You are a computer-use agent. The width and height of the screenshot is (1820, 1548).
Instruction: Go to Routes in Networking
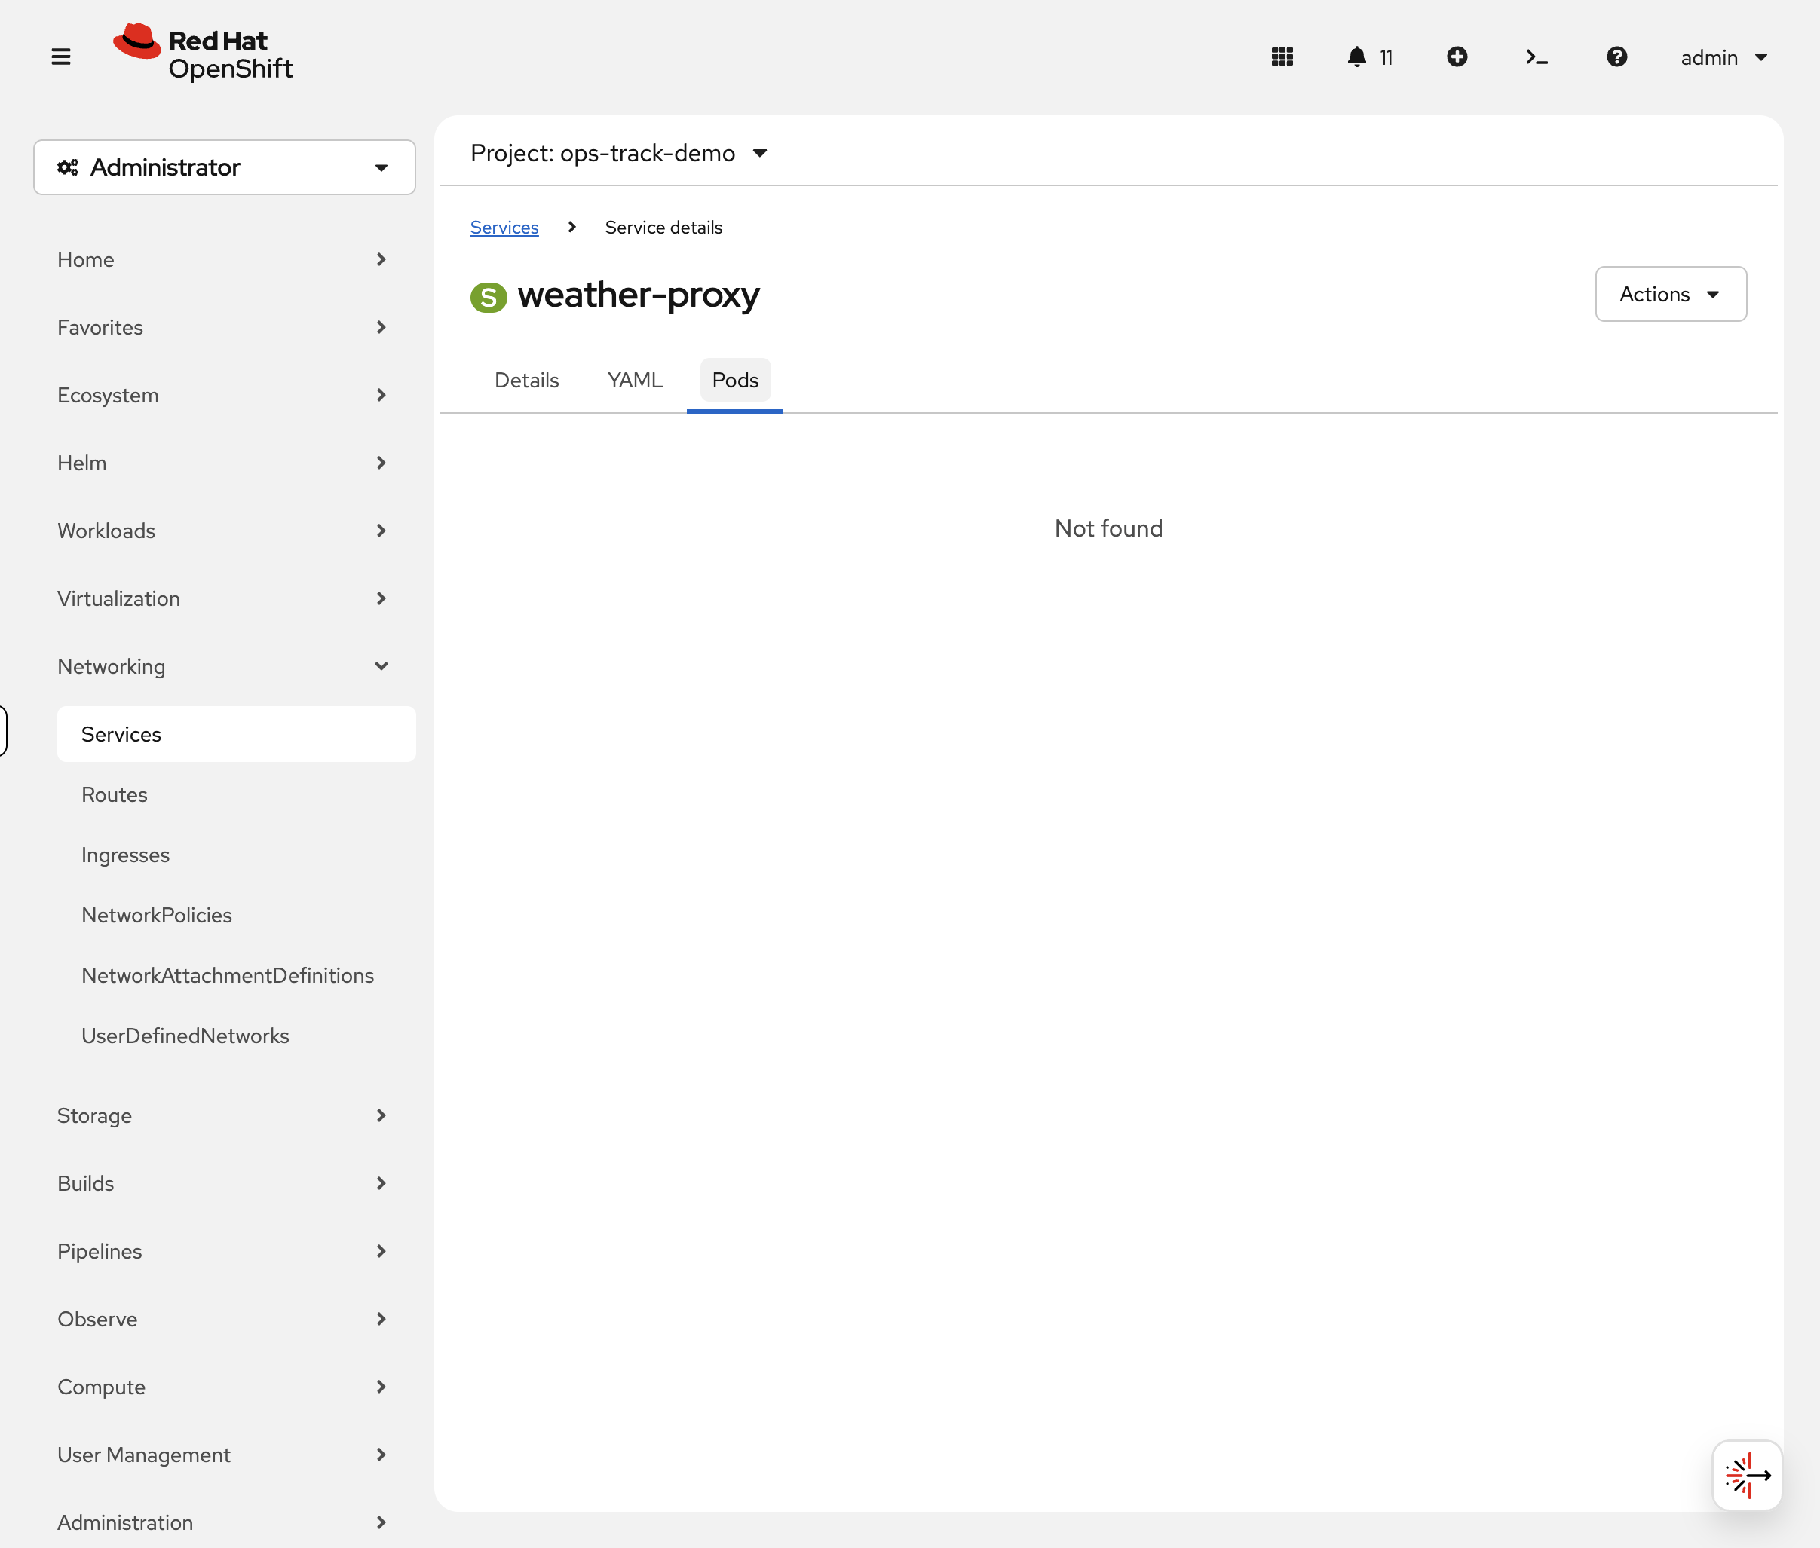(114, 794)
